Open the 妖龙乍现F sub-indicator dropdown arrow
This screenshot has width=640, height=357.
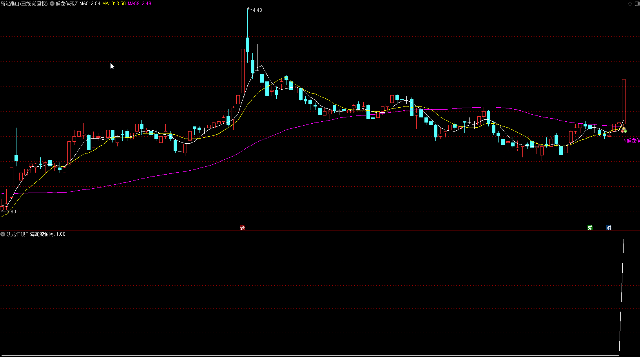[3, 234]
